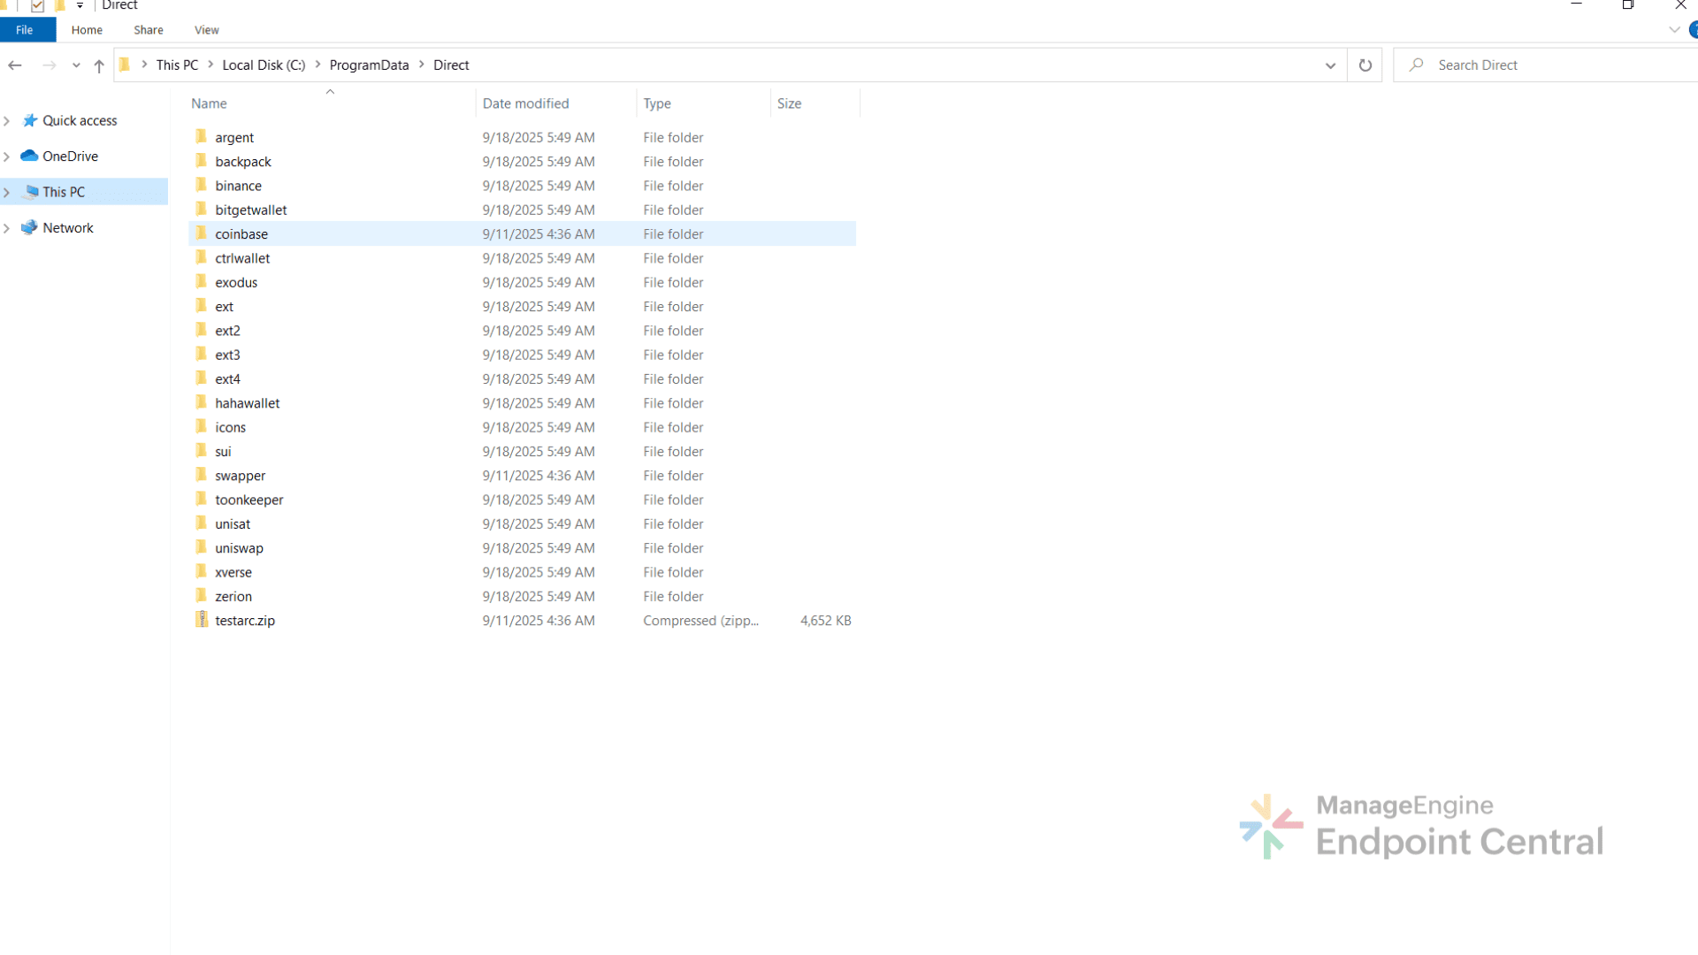Select the Quick access star icon
Screen dimensions: 1698x955
30,120
